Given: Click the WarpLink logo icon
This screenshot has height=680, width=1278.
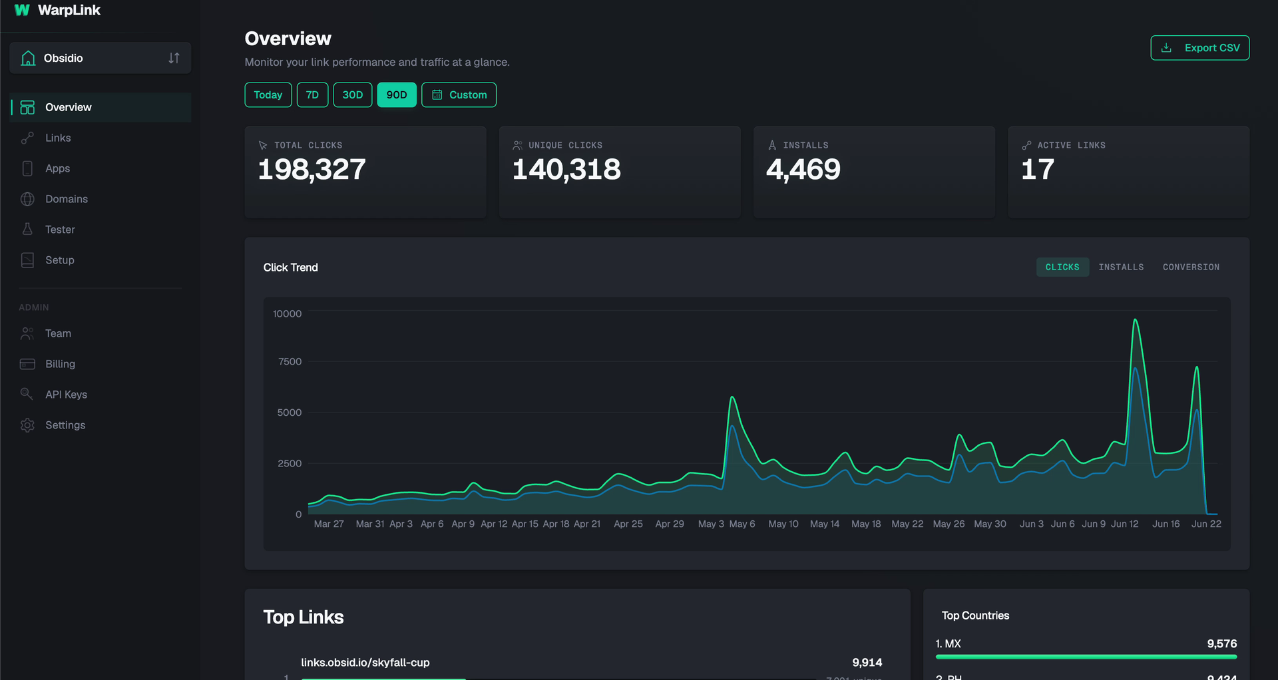Looking at the screenshot, I should tap(22, 10).
